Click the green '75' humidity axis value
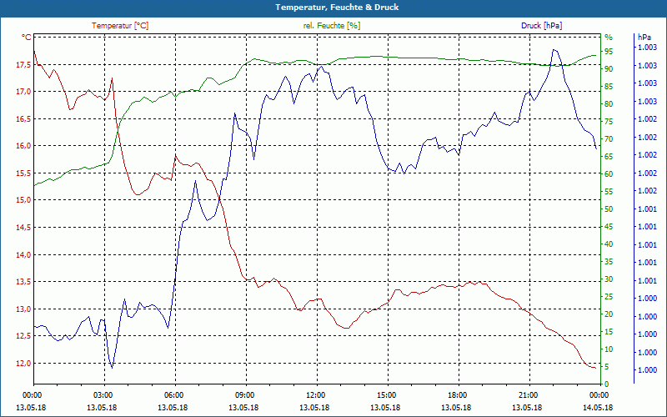The width and height of the screenshot is (667, 417). click(x=609, y=121)
